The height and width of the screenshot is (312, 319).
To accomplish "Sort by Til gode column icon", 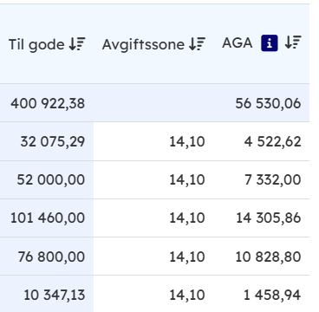I will (77, 44).
